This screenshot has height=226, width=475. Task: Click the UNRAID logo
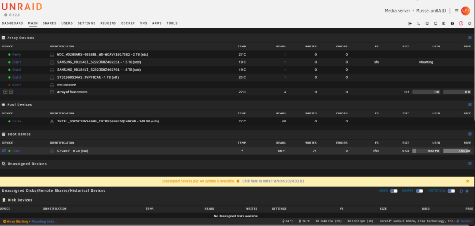(x=22, y=7)
